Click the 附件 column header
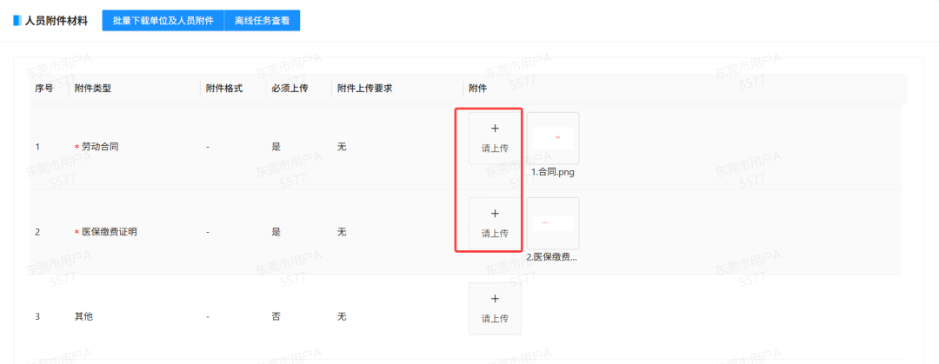Viewport: 939px width, 364px height. tap(477, 89)
